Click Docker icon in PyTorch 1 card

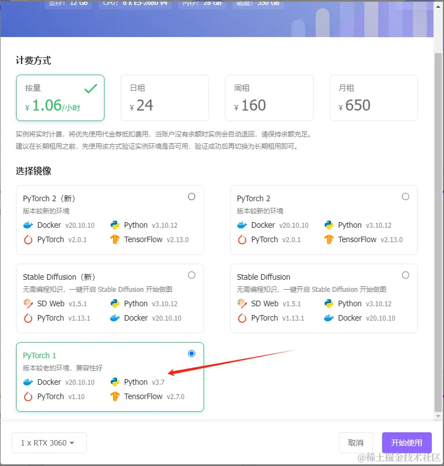(x=28, y=382)
